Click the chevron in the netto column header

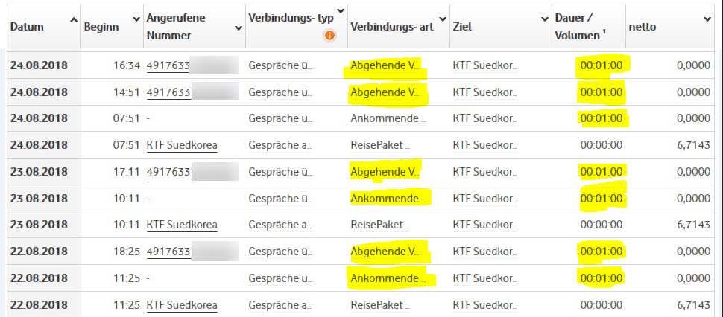[707, 18]
